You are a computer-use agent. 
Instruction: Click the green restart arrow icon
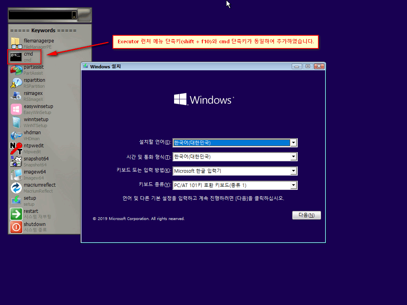tap(16, 214)
